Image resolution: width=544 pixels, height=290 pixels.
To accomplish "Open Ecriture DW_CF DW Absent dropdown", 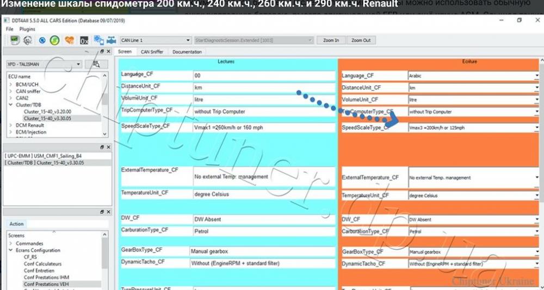I will tap(474, 219).
